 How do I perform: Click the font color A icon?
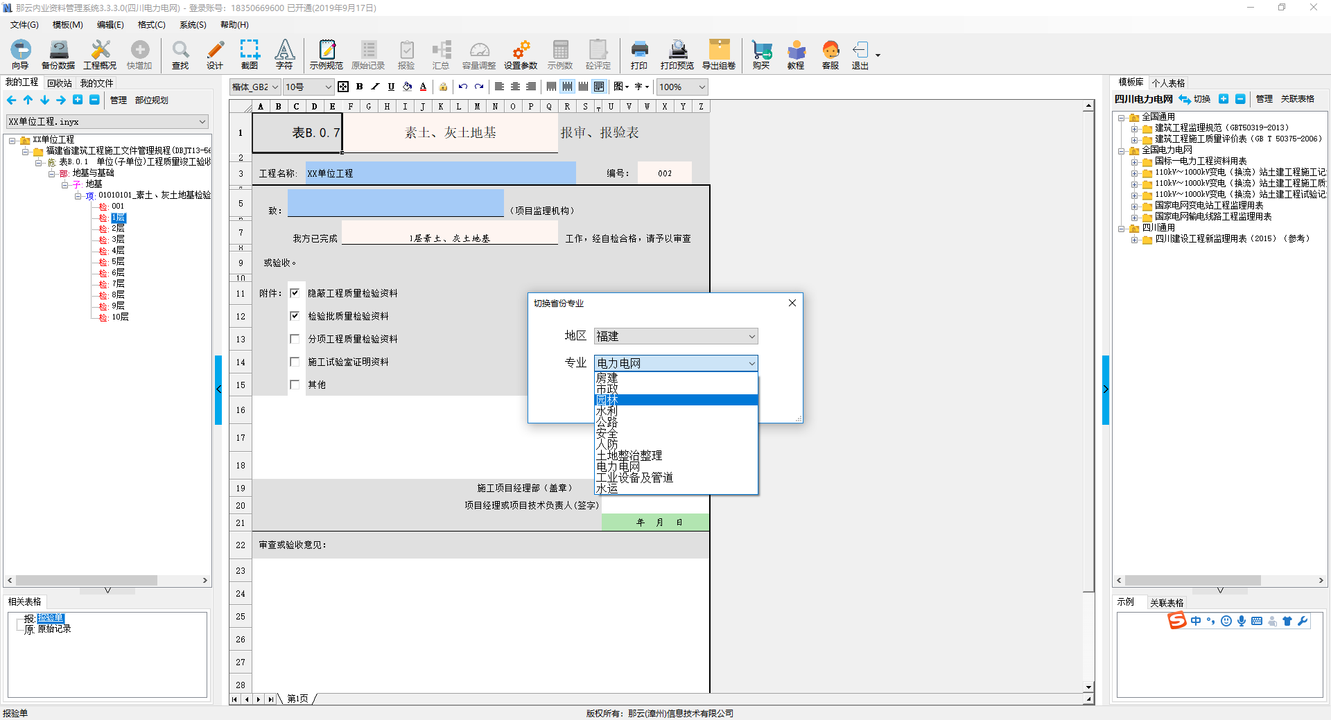click(423, 87)
